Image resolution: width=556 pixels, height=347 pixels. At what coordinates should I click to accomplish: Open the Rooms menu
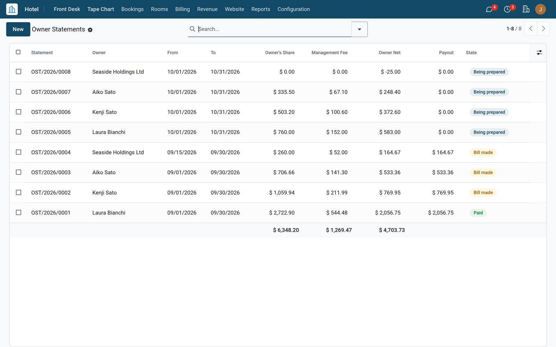tap(160, 9)
